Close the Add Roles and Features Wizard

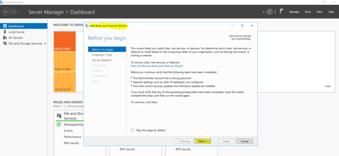pyautogui.click(x=252, y=26)
